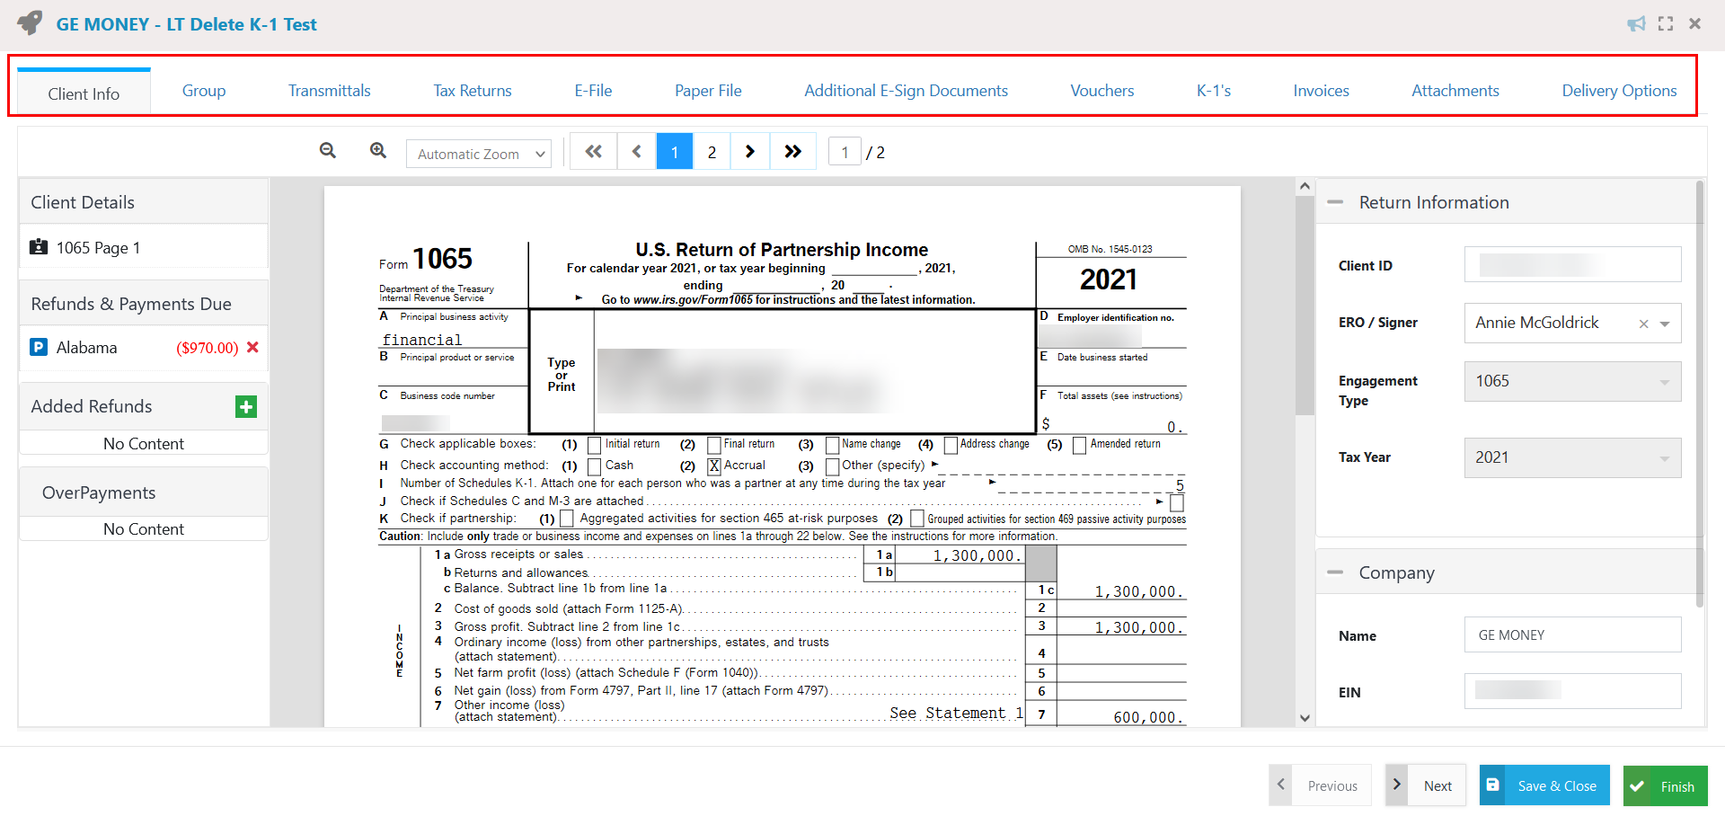Click the Finish button

[x=1665, y=785]
